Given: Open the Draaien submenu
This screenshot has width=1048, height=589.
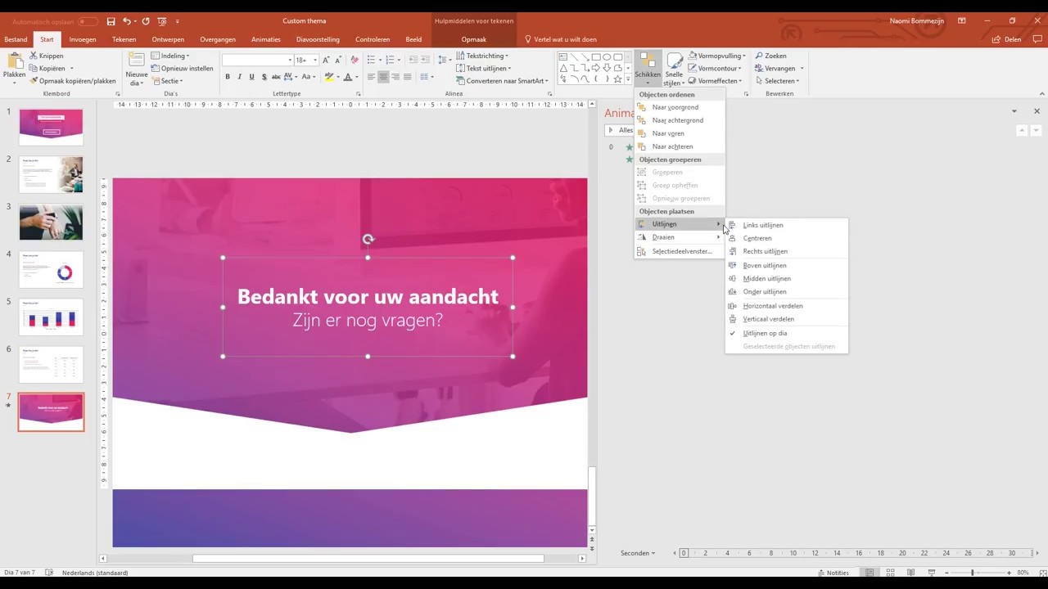Looking at the screenshot, I should (663, 237).
